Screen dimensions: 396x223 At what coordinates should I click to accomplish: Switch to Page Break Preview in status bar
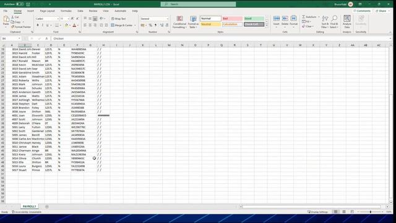(352, 212)
